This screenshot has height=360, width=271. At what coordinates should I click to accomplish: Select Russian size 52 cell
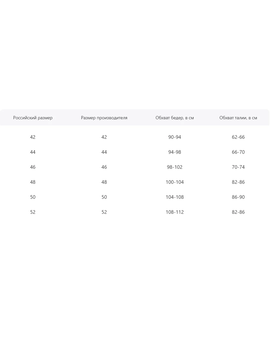coord(33,212)
